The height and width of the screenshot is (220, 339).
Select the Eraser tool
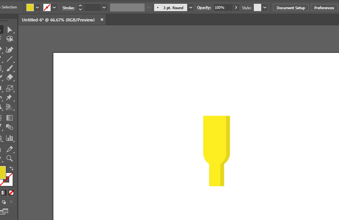[x=10, y=77]
